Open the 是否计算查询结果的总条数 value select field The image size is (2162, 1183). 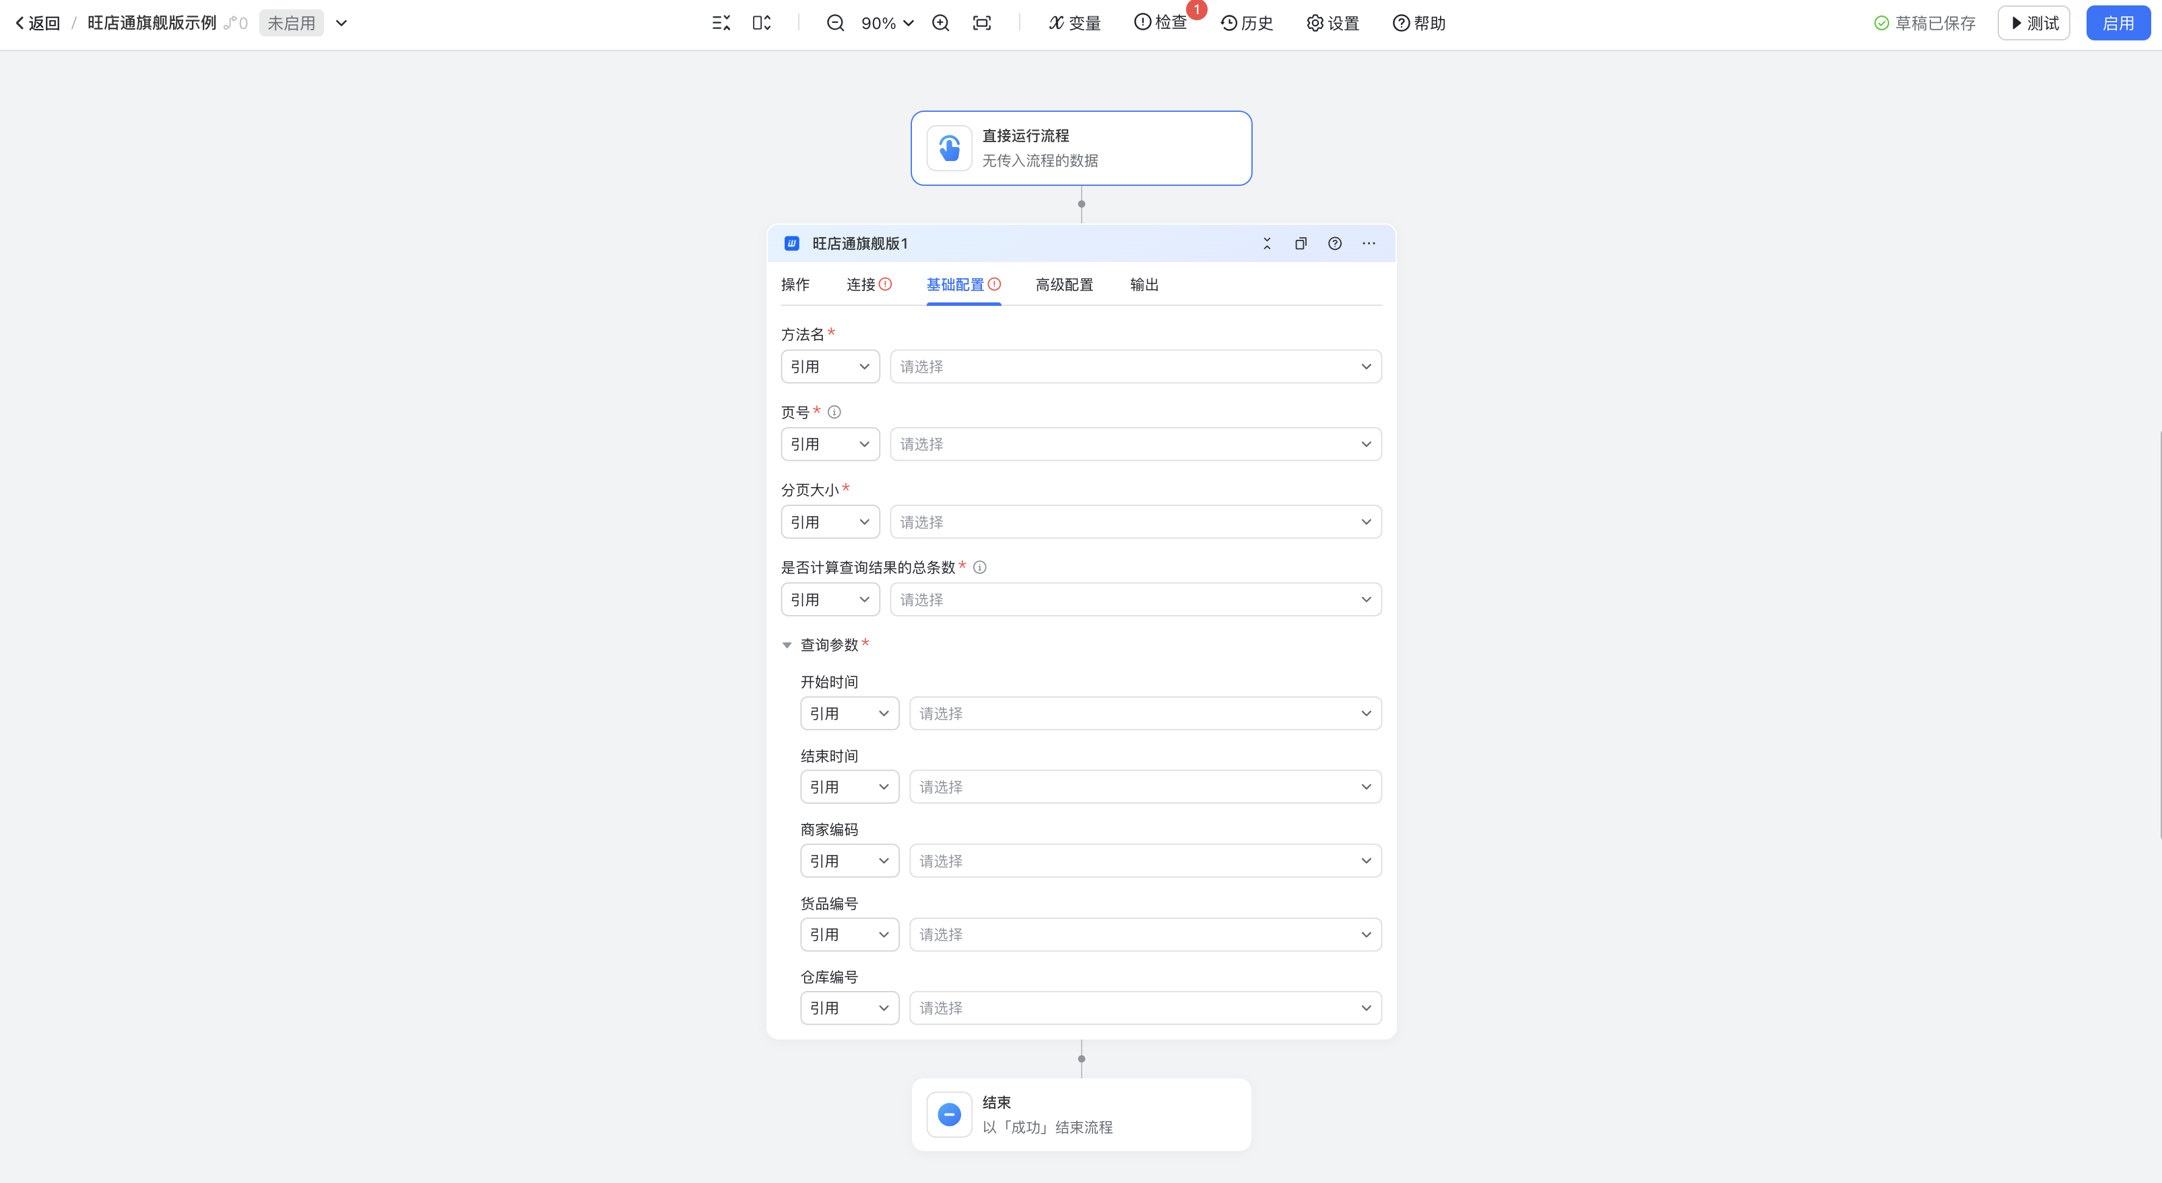(1136, 600)
